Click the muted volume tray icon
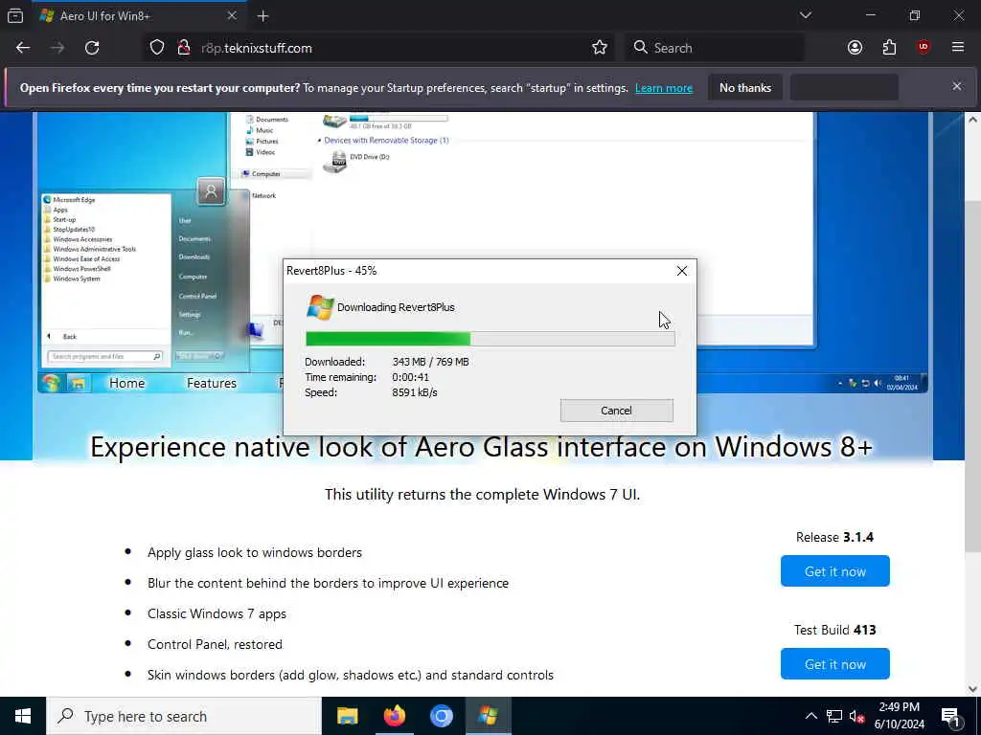981x735 pixels. [x=856, y=716]
